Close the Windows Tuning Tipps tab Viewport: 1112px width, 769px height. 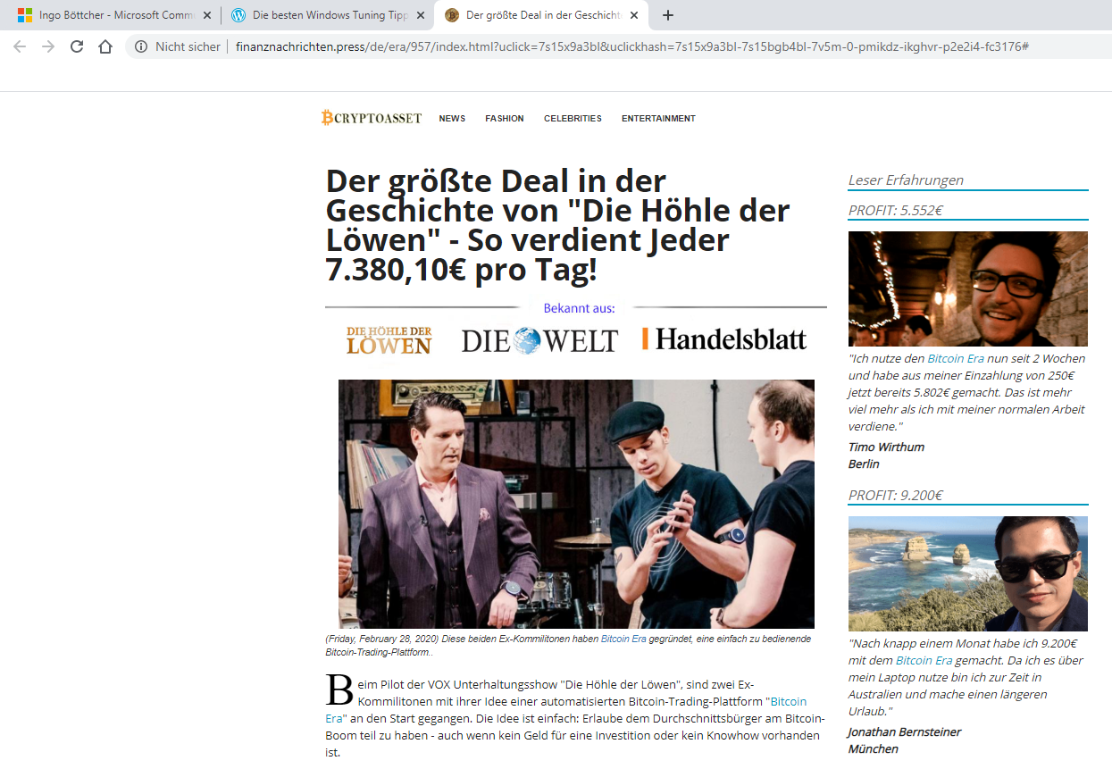[x=421, y=15]
